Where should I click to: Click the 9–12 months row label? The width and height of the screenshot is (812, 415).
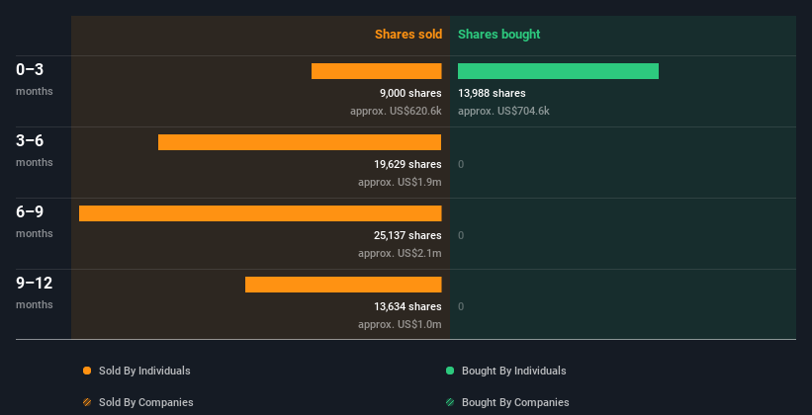tap(35, 292)
